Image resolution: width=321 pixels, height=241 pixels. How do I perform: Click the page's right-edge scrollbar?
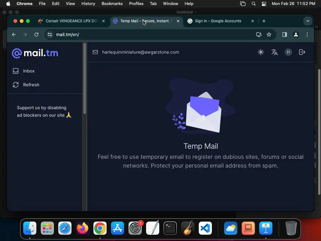[319, 132]
